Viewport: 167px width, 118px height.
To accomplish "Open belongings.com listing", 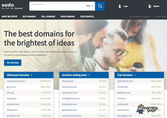I will click(x=125, y=116).
